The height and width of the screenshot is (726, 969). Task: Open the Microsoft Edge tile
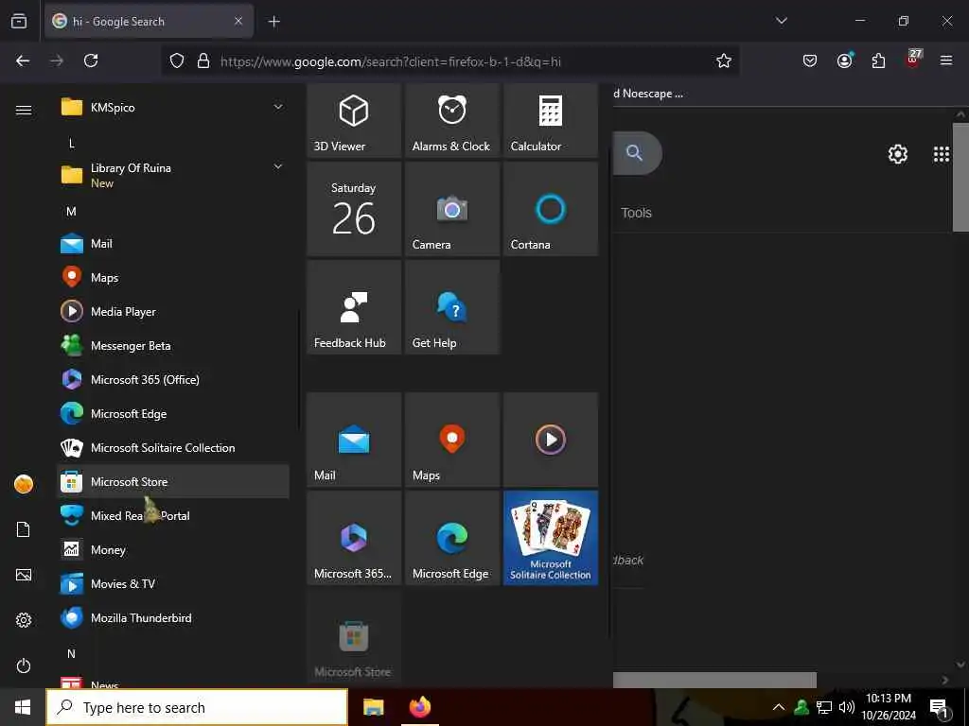(x=451, y=538)
